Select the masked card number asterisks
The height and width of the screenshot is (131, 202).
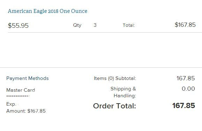pos(18,96)
